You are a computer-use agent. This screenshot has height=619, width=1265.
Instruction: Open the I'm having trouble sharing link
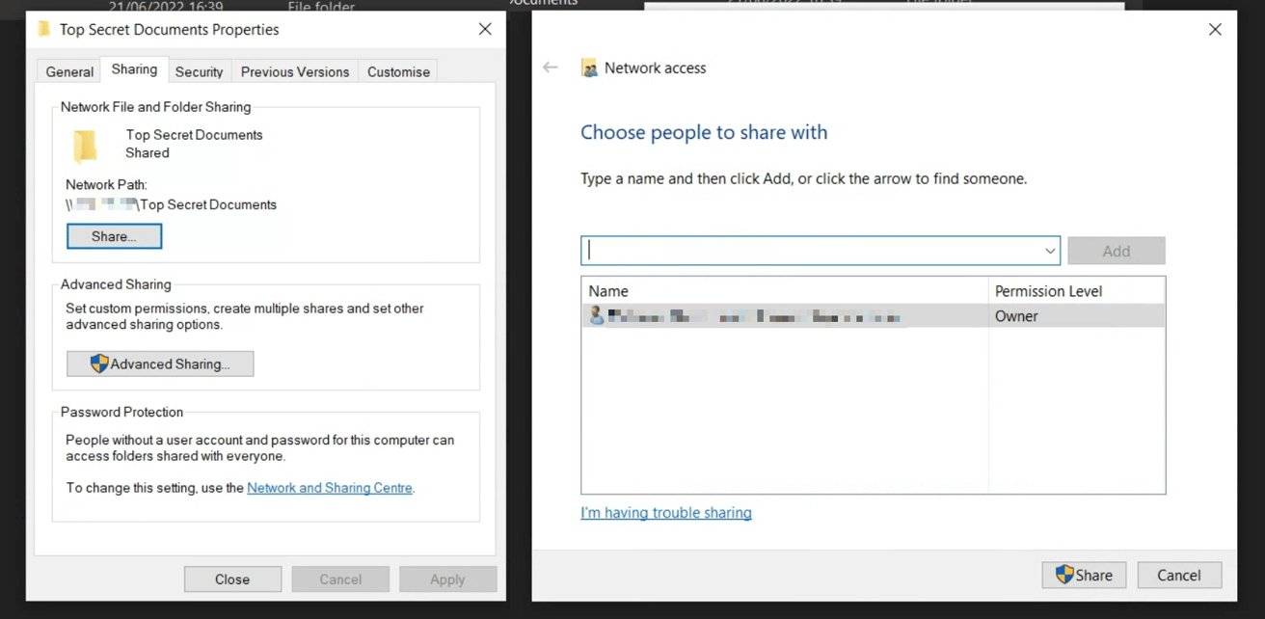(x=666, y=513)
